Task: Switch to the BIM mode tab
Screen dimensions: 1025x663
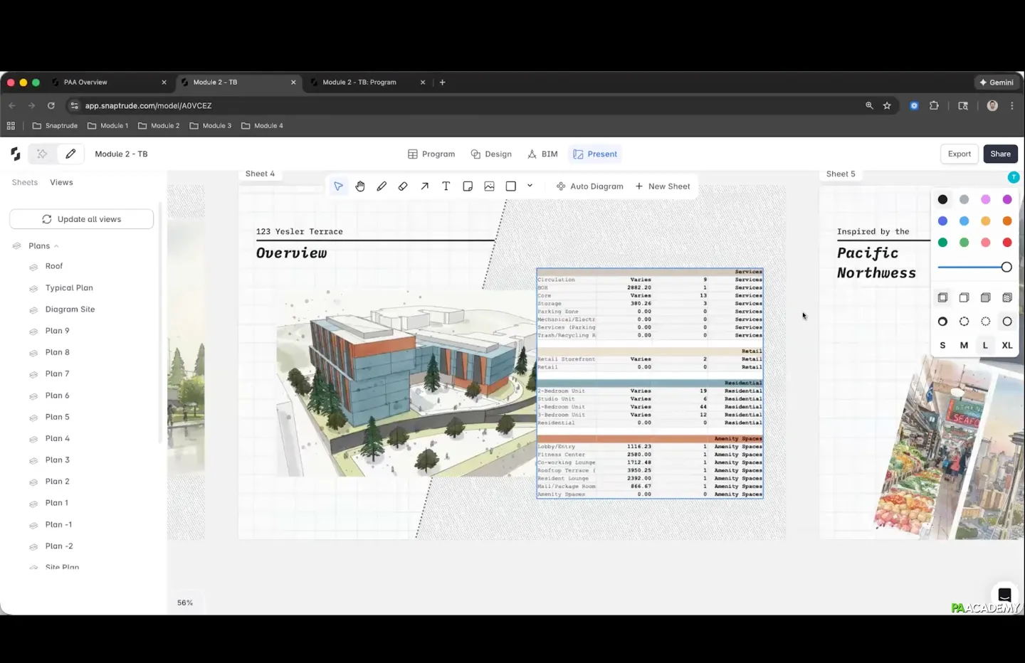Action: pyautogui.click(x=542, y=154)
